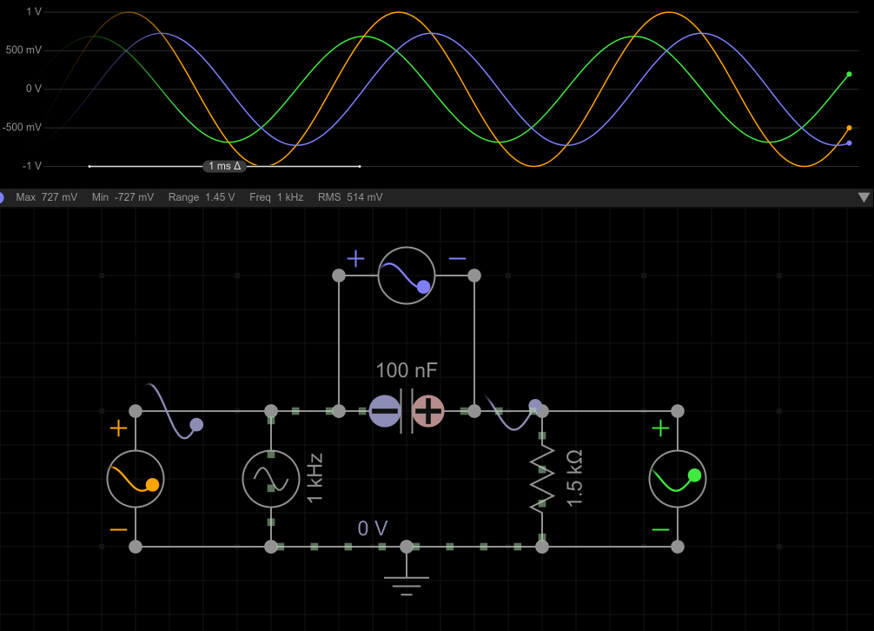This screenshot has height=631, width=874.
Task: Click the Freq 1 kHz readout
Action: coord(276,197)
